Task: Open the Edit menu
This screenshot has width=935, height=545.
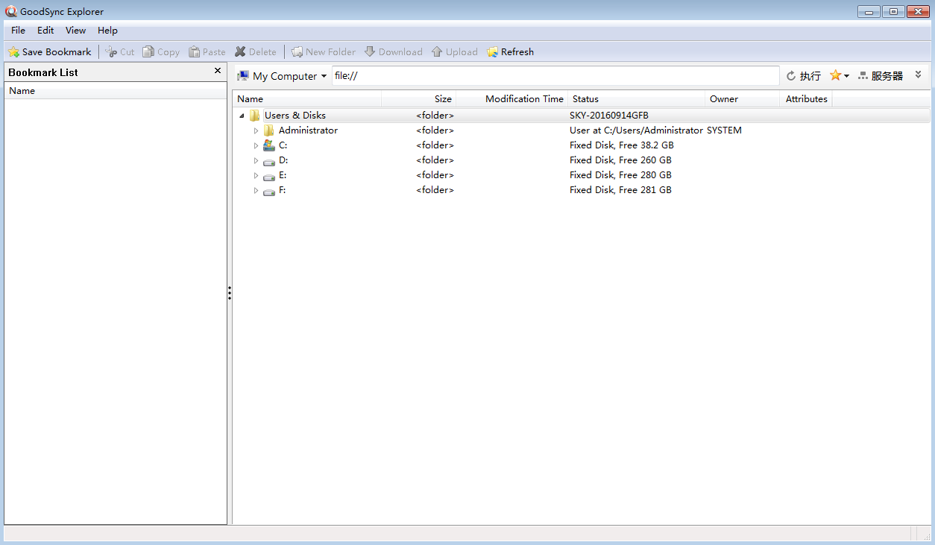Action: 45,31
